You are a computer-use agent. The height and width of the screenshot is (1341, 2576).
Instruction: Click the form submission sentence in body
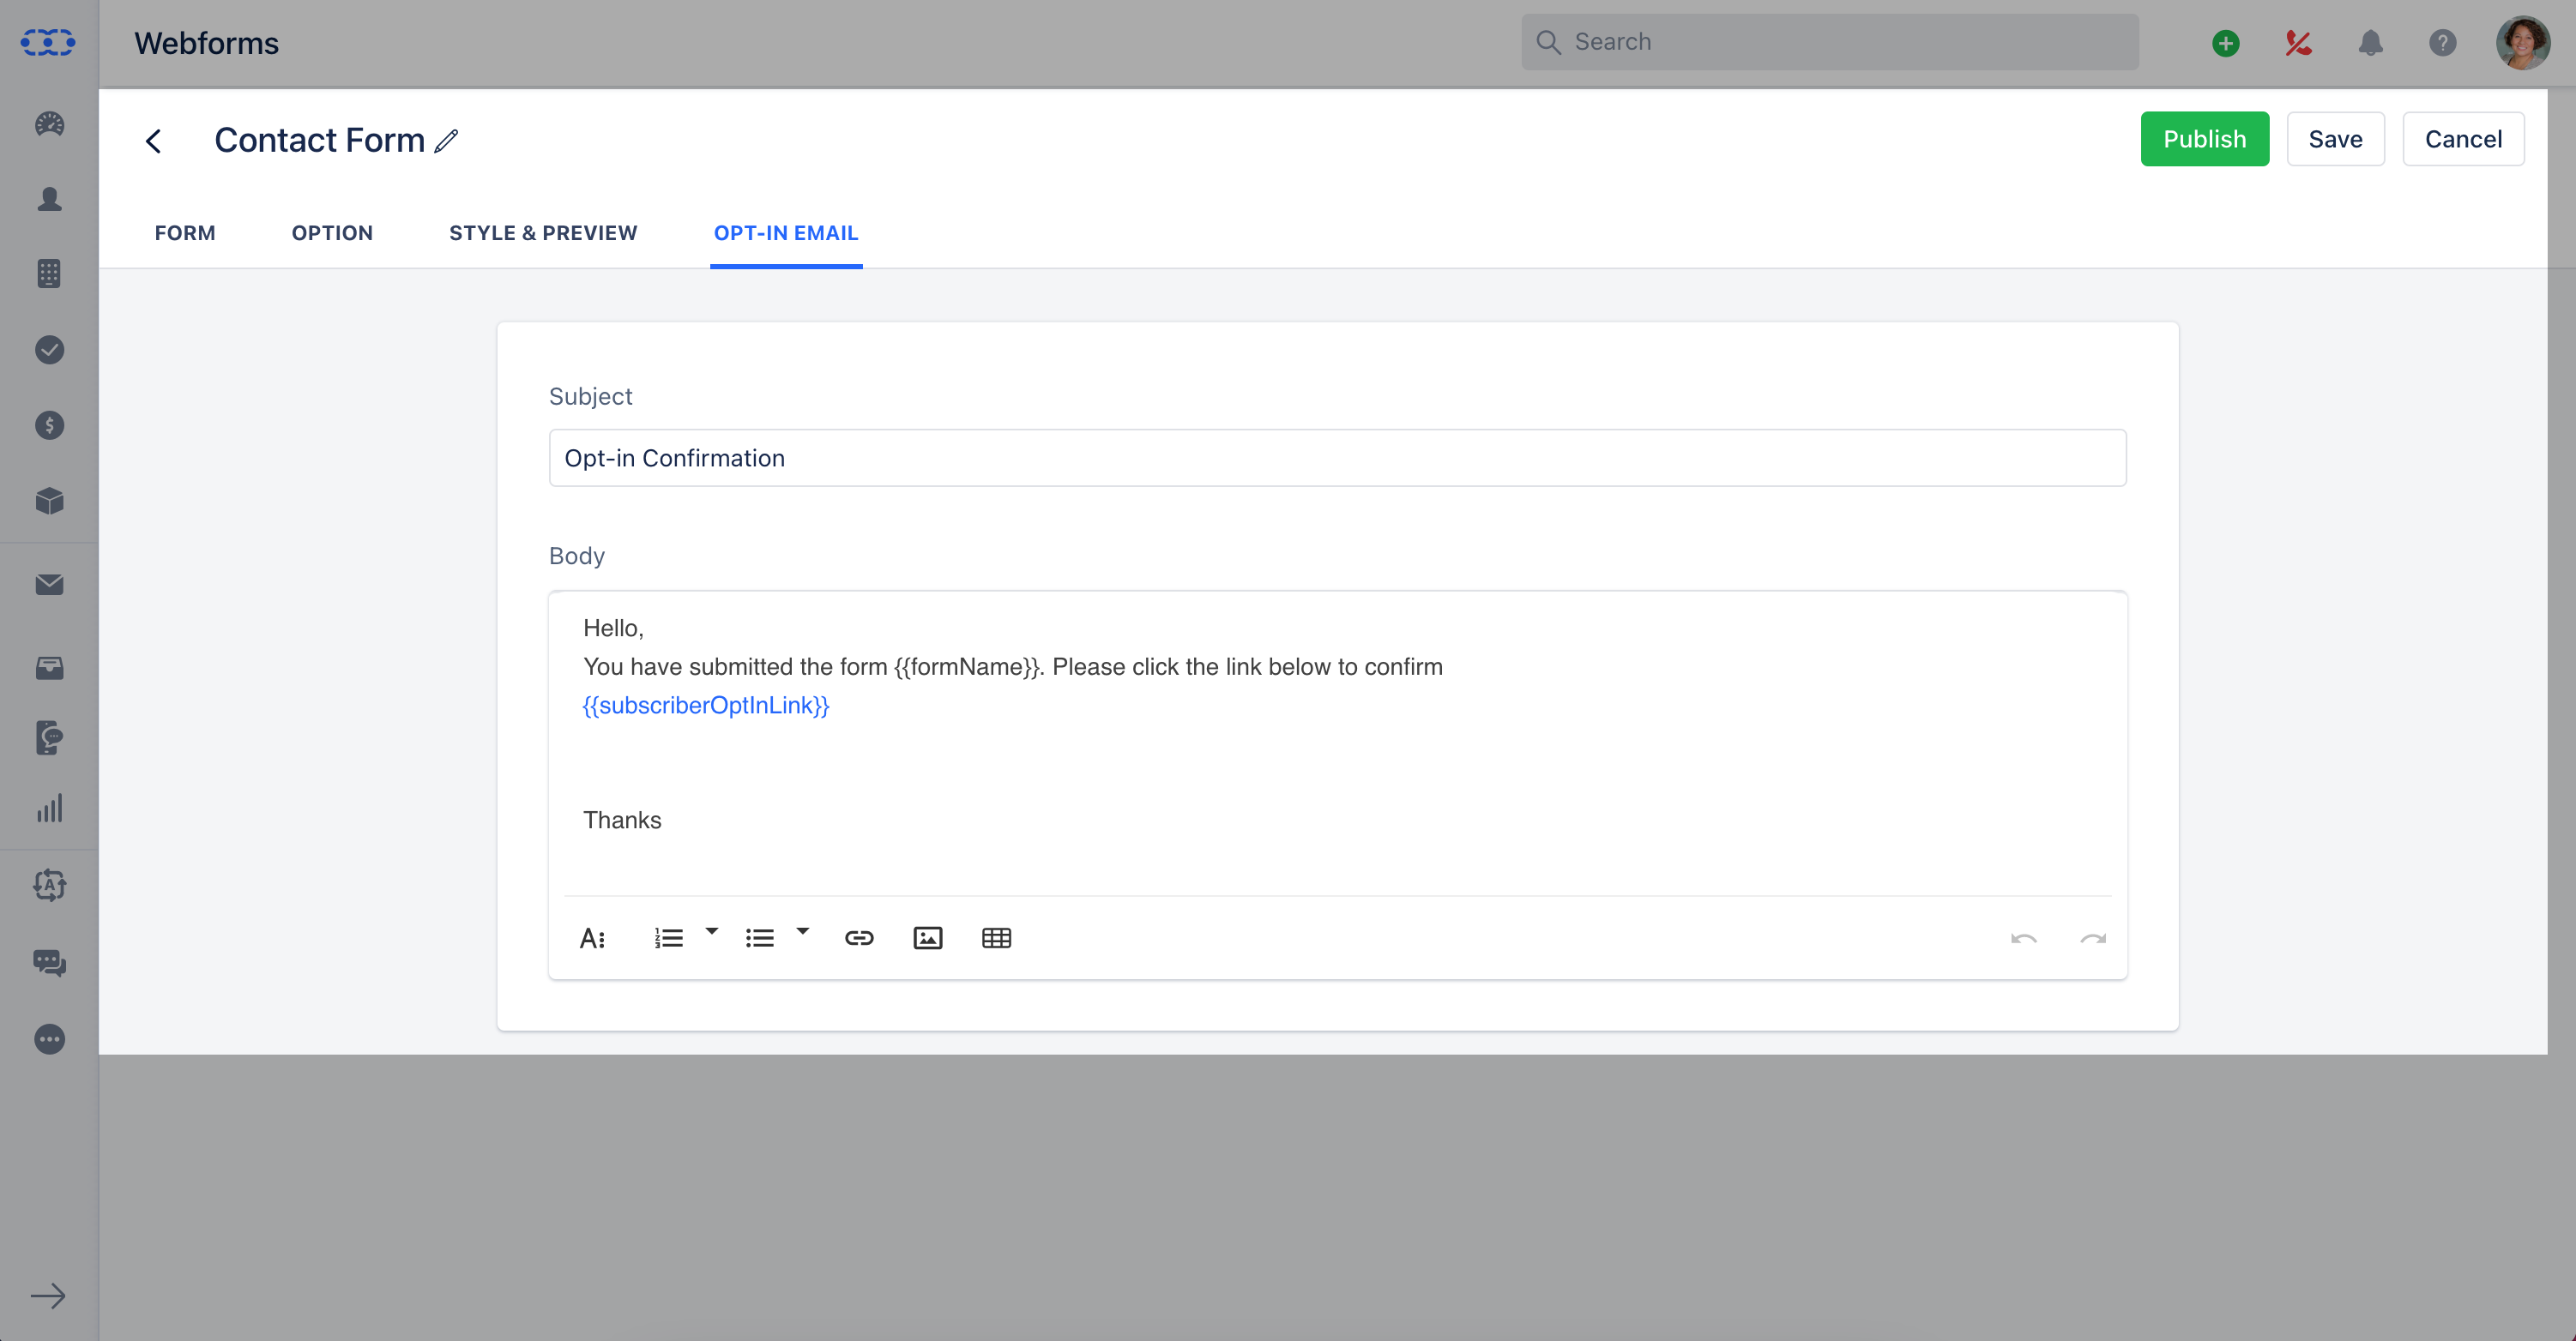(1013, 666)
